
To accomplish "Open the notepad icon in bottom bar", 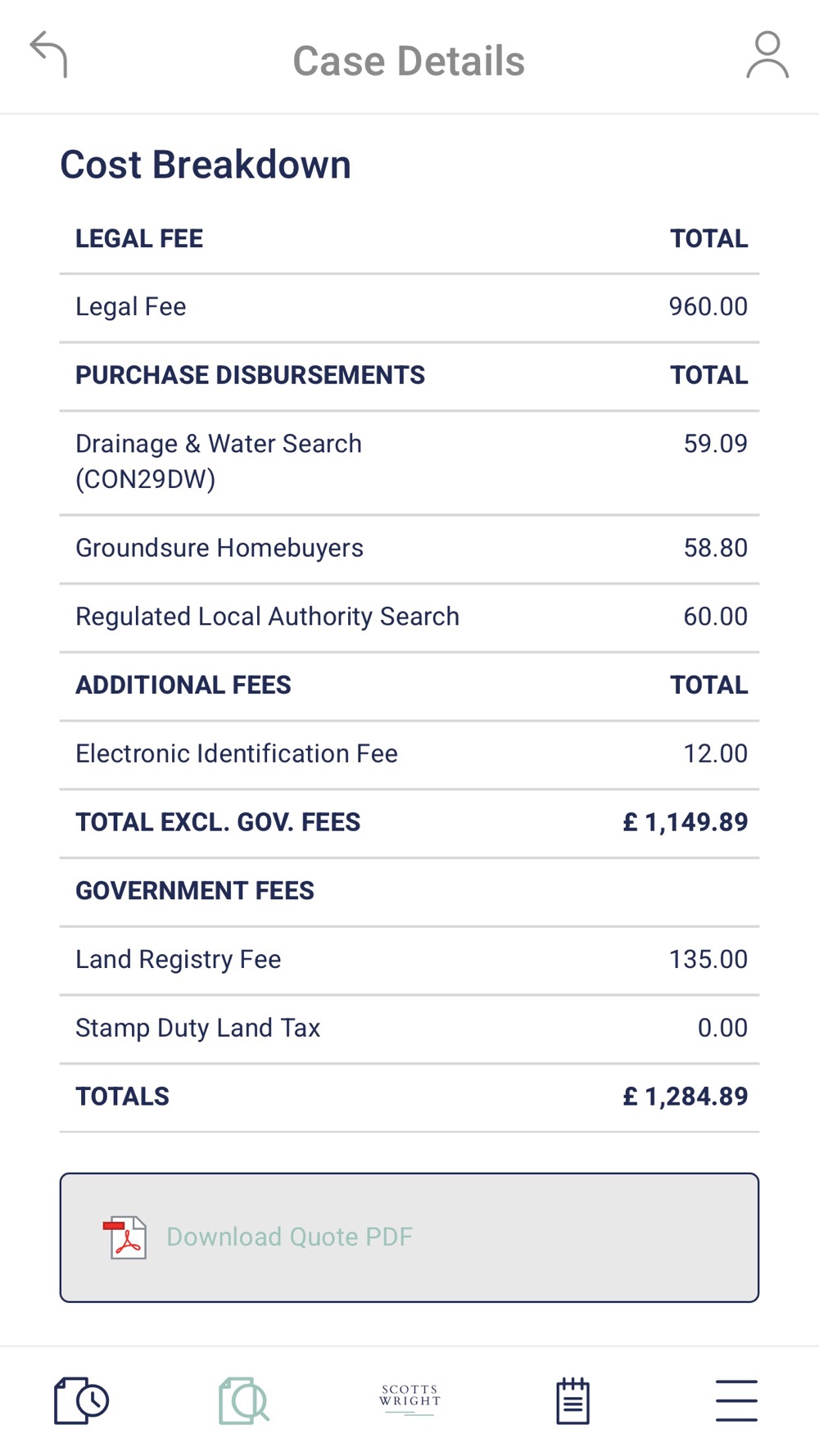I will (x=572, y=1400).
